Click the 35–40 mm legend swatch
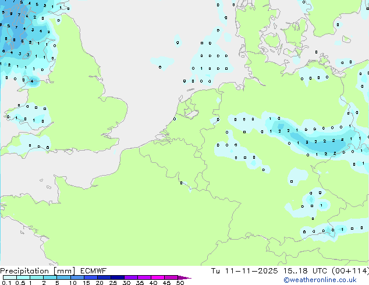Viewport: 369px width, 285px height. 144,277
